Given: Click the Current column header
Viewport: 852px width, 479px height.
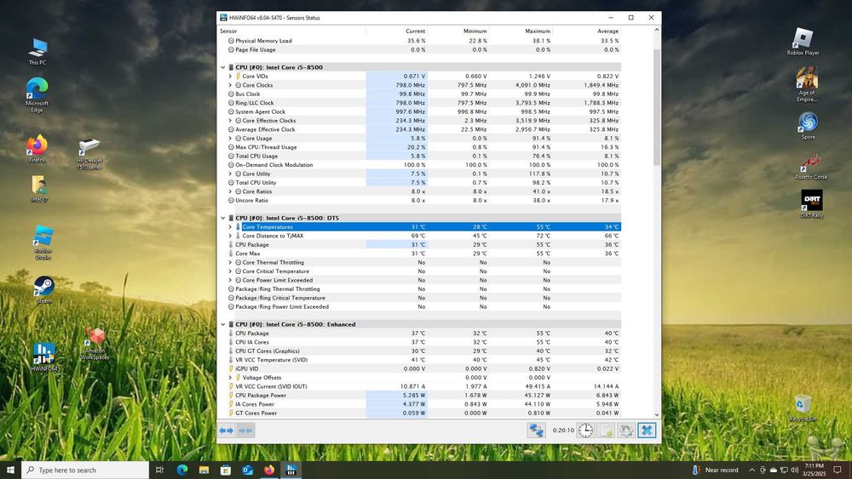Looking at the screenshot, I should coord(397,31).
